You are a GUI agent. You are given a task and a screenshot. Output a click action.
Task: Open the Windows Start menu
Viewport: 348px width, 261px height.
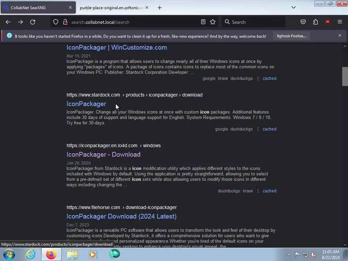tap(9, 254)
